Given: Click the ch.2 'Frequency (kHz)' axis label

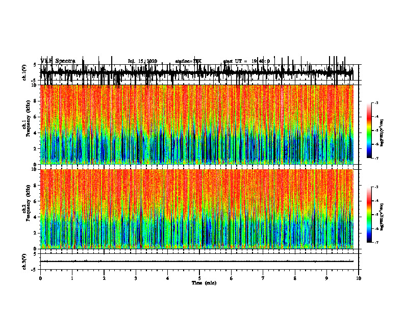Looking at the screenshot, I should tap(28, 203).
